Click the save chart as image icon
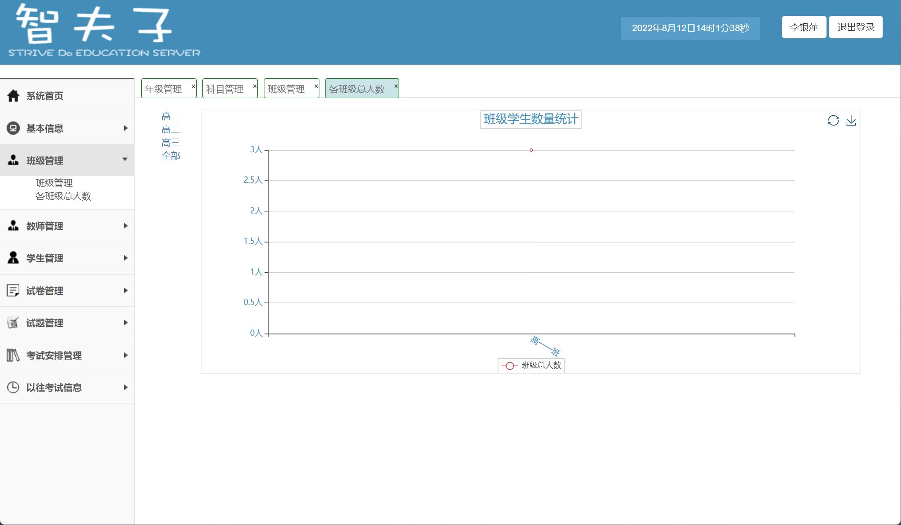Image resolution: width=901 pixels, height=525 pixels. click(x=851, y=121)
